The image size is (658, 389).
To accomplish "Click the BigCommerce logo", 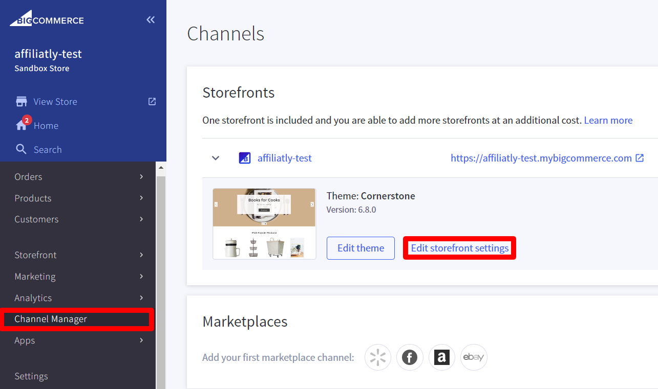I will tap(47, 18).
